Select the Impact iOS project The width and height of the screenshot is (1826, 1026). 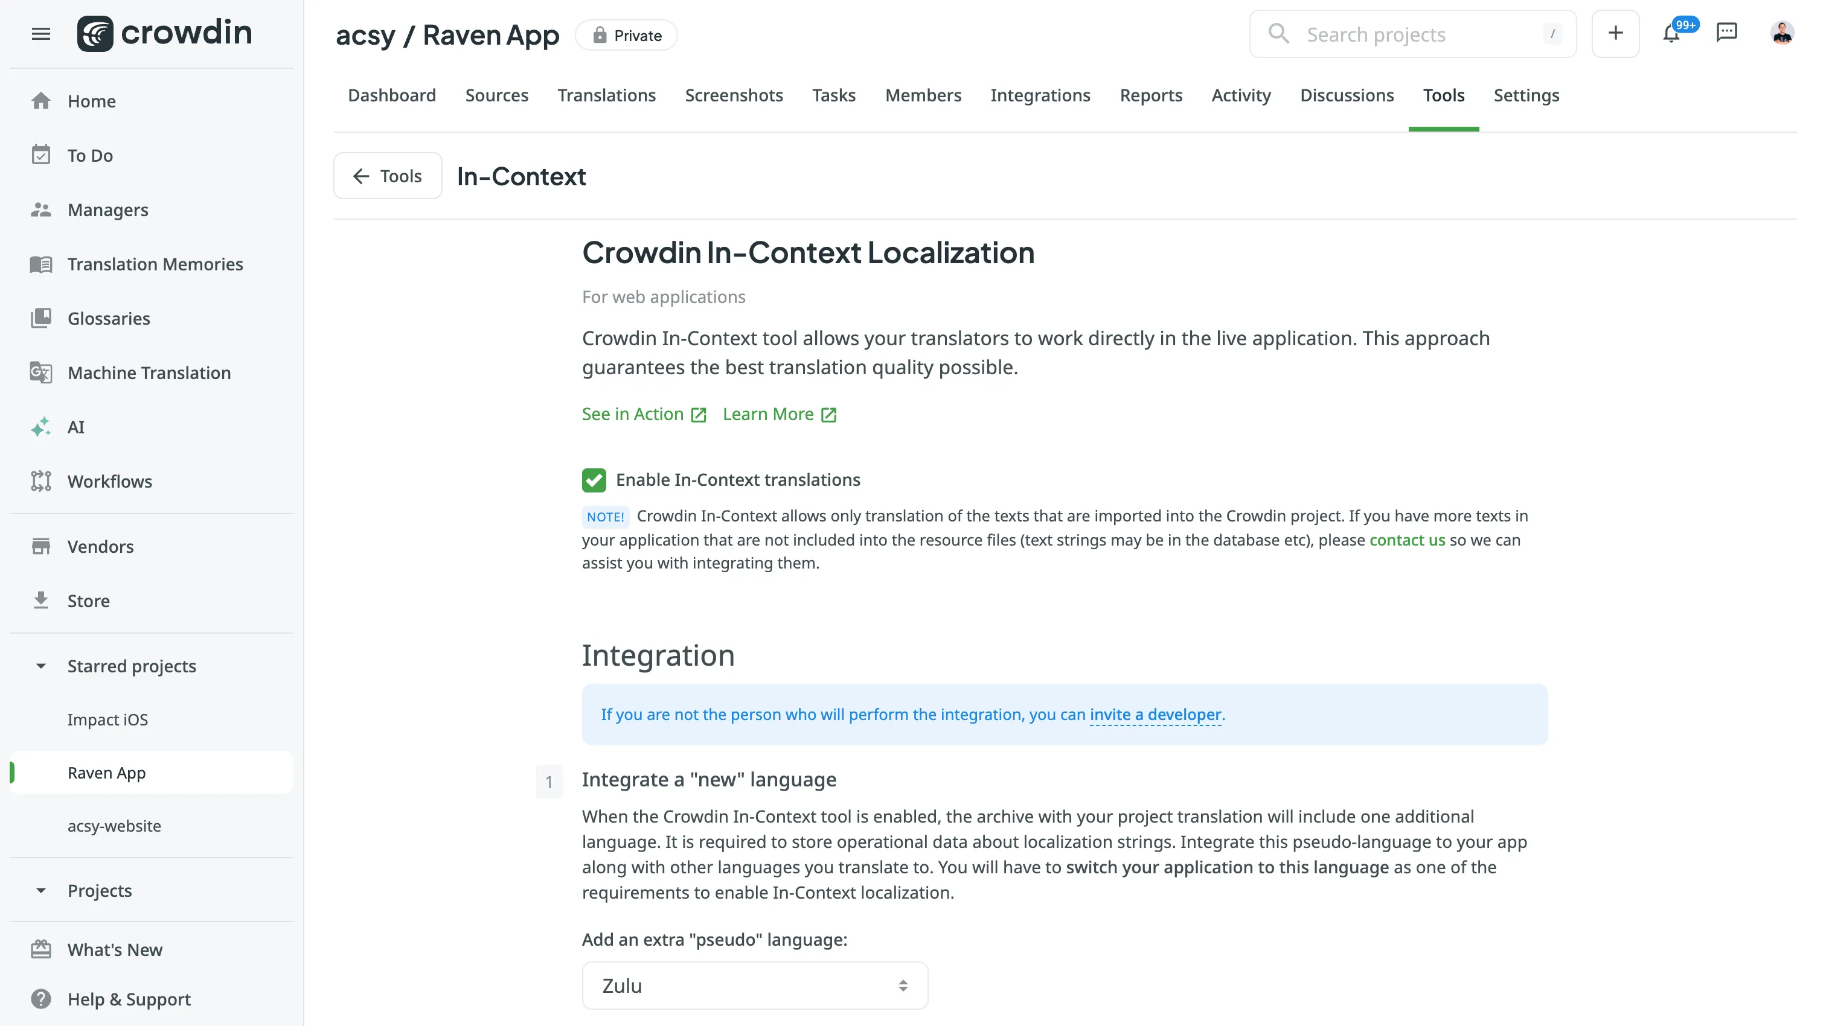point(107,719)
